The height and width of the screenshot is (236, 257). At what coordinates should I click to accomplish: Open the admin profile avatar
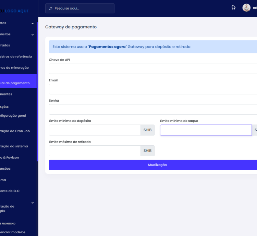pos(246,8)
